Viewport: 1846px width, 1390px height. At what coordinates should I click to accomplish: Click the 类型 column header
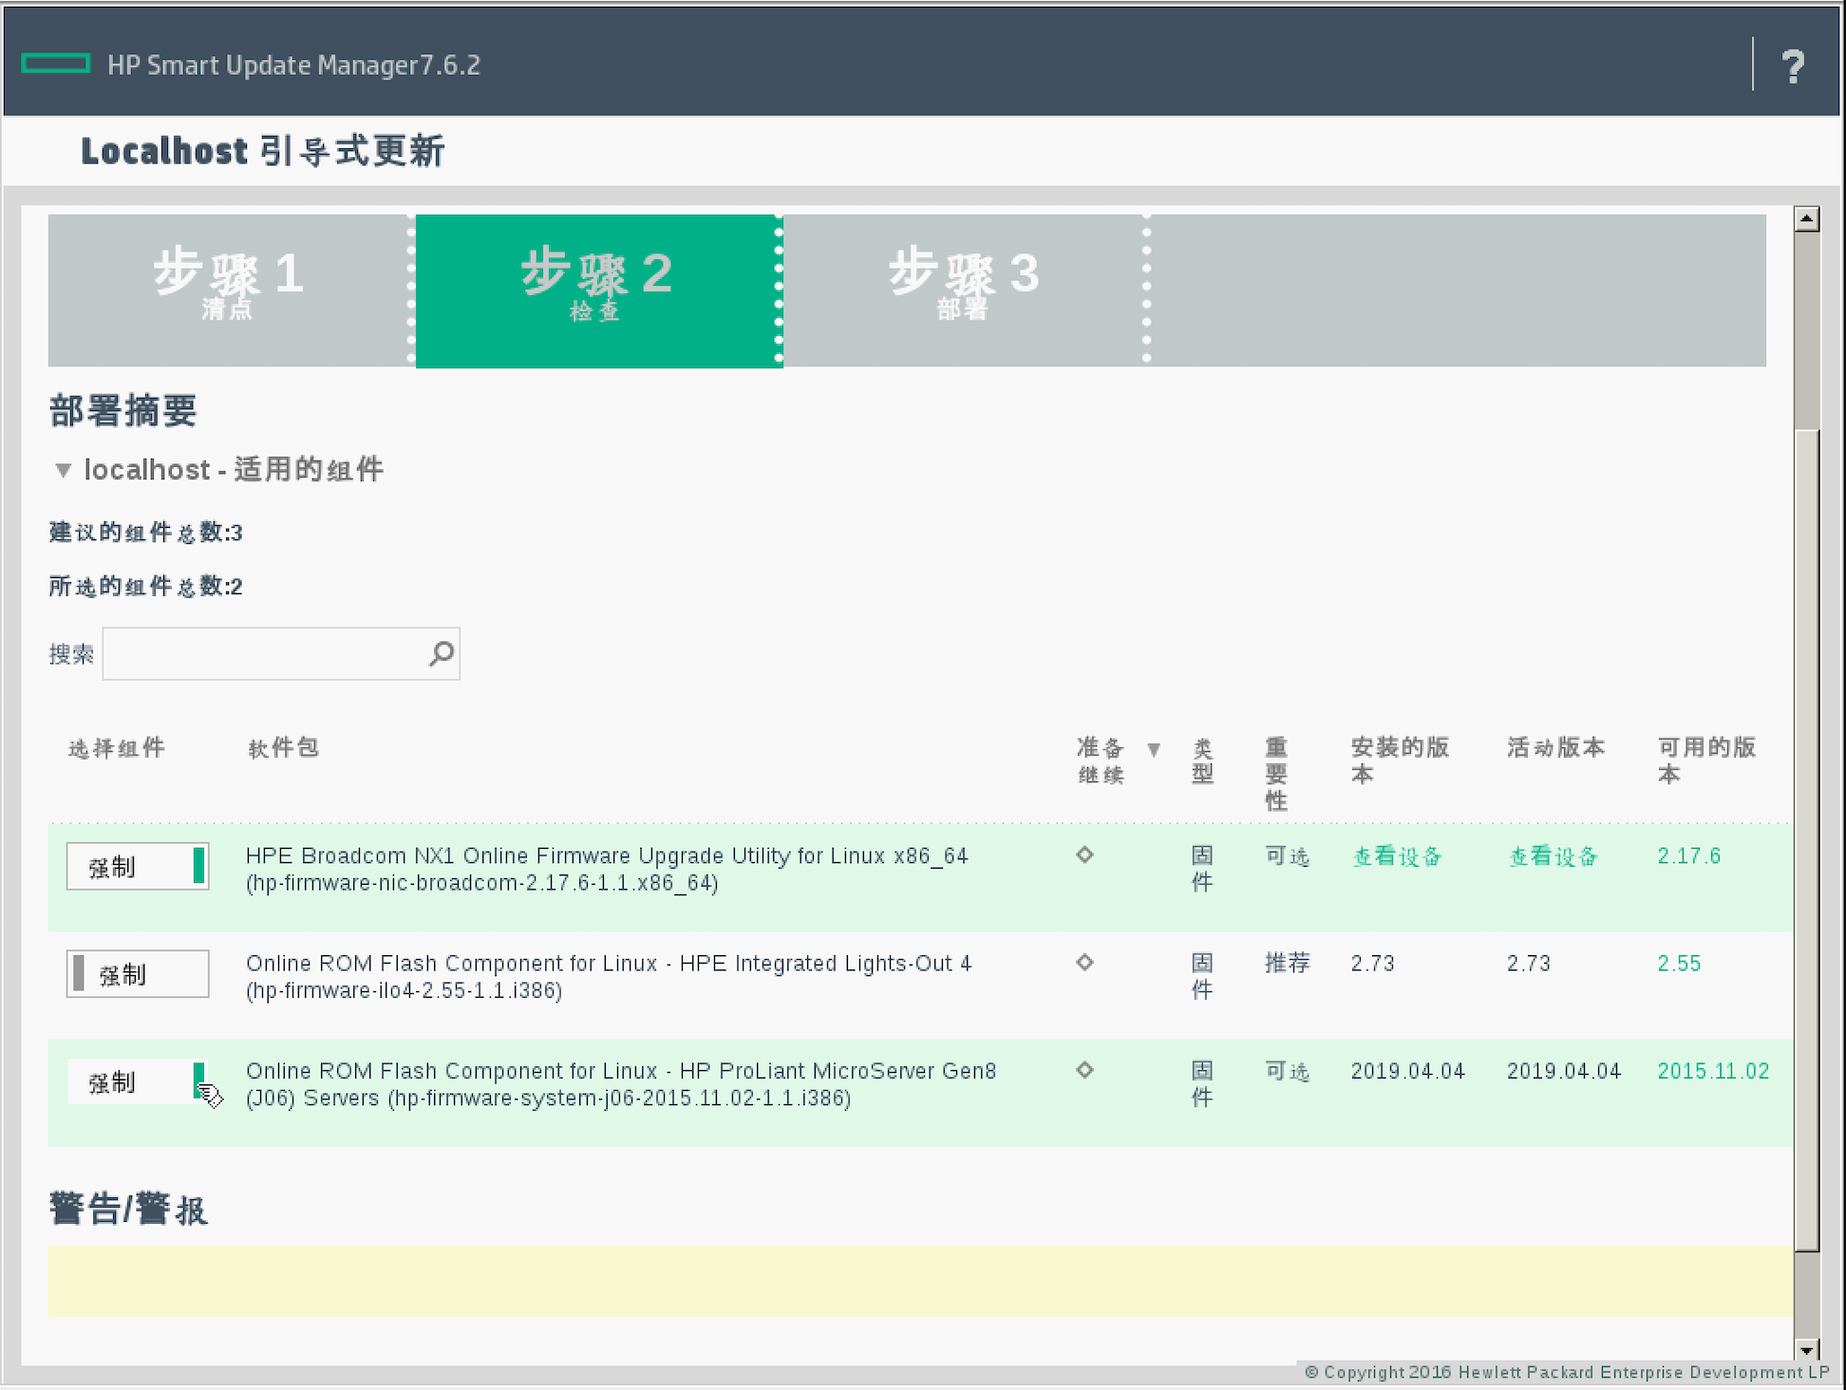click(1202, 761)
